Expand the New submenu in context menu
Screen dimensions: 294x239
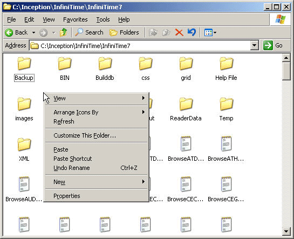pyautogui.click(x=97, y=182)
